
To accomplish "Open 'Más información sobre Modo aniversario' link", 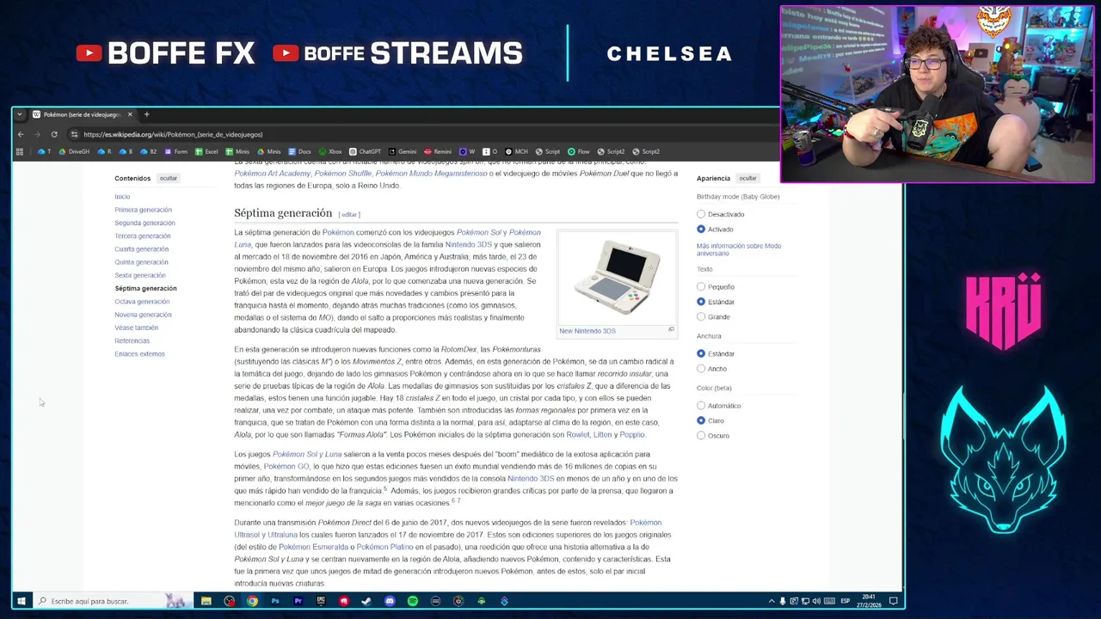I will click(739, 249).
